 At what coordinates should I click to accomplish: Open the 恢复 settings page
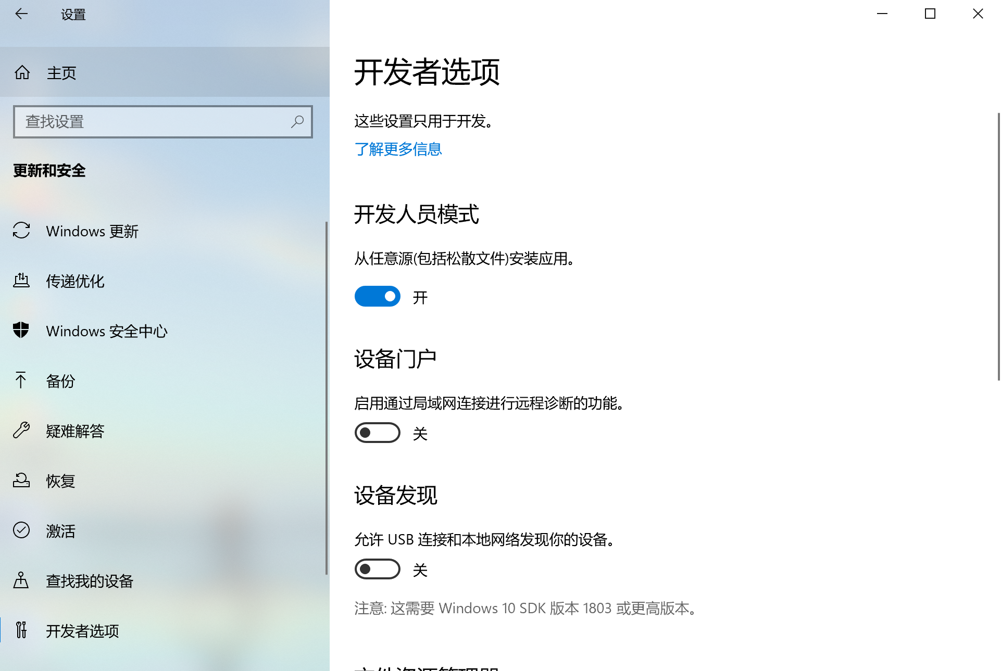pyautogui.click(x=60, y=480)
